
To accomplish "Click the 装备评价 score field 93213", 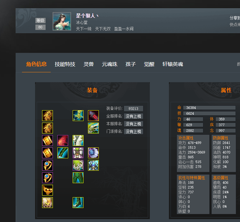I will [134, 109].
